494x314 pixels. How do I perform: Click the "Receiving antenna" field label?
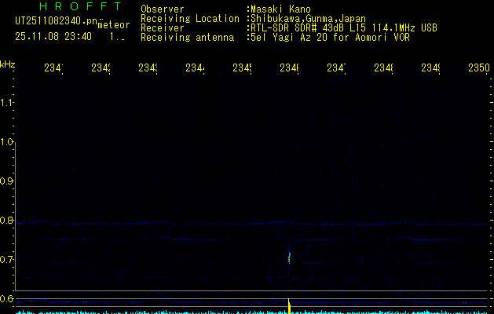click(187, 37)
